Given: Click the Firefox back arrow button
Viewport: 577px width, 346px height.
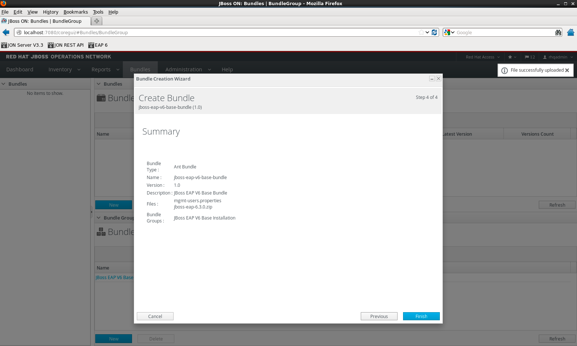Looking at the screenshot, I should tap(6, 32).
